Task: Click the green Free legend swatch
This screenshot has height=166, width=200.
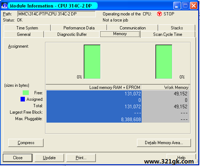Action: [x=26, y=93]
